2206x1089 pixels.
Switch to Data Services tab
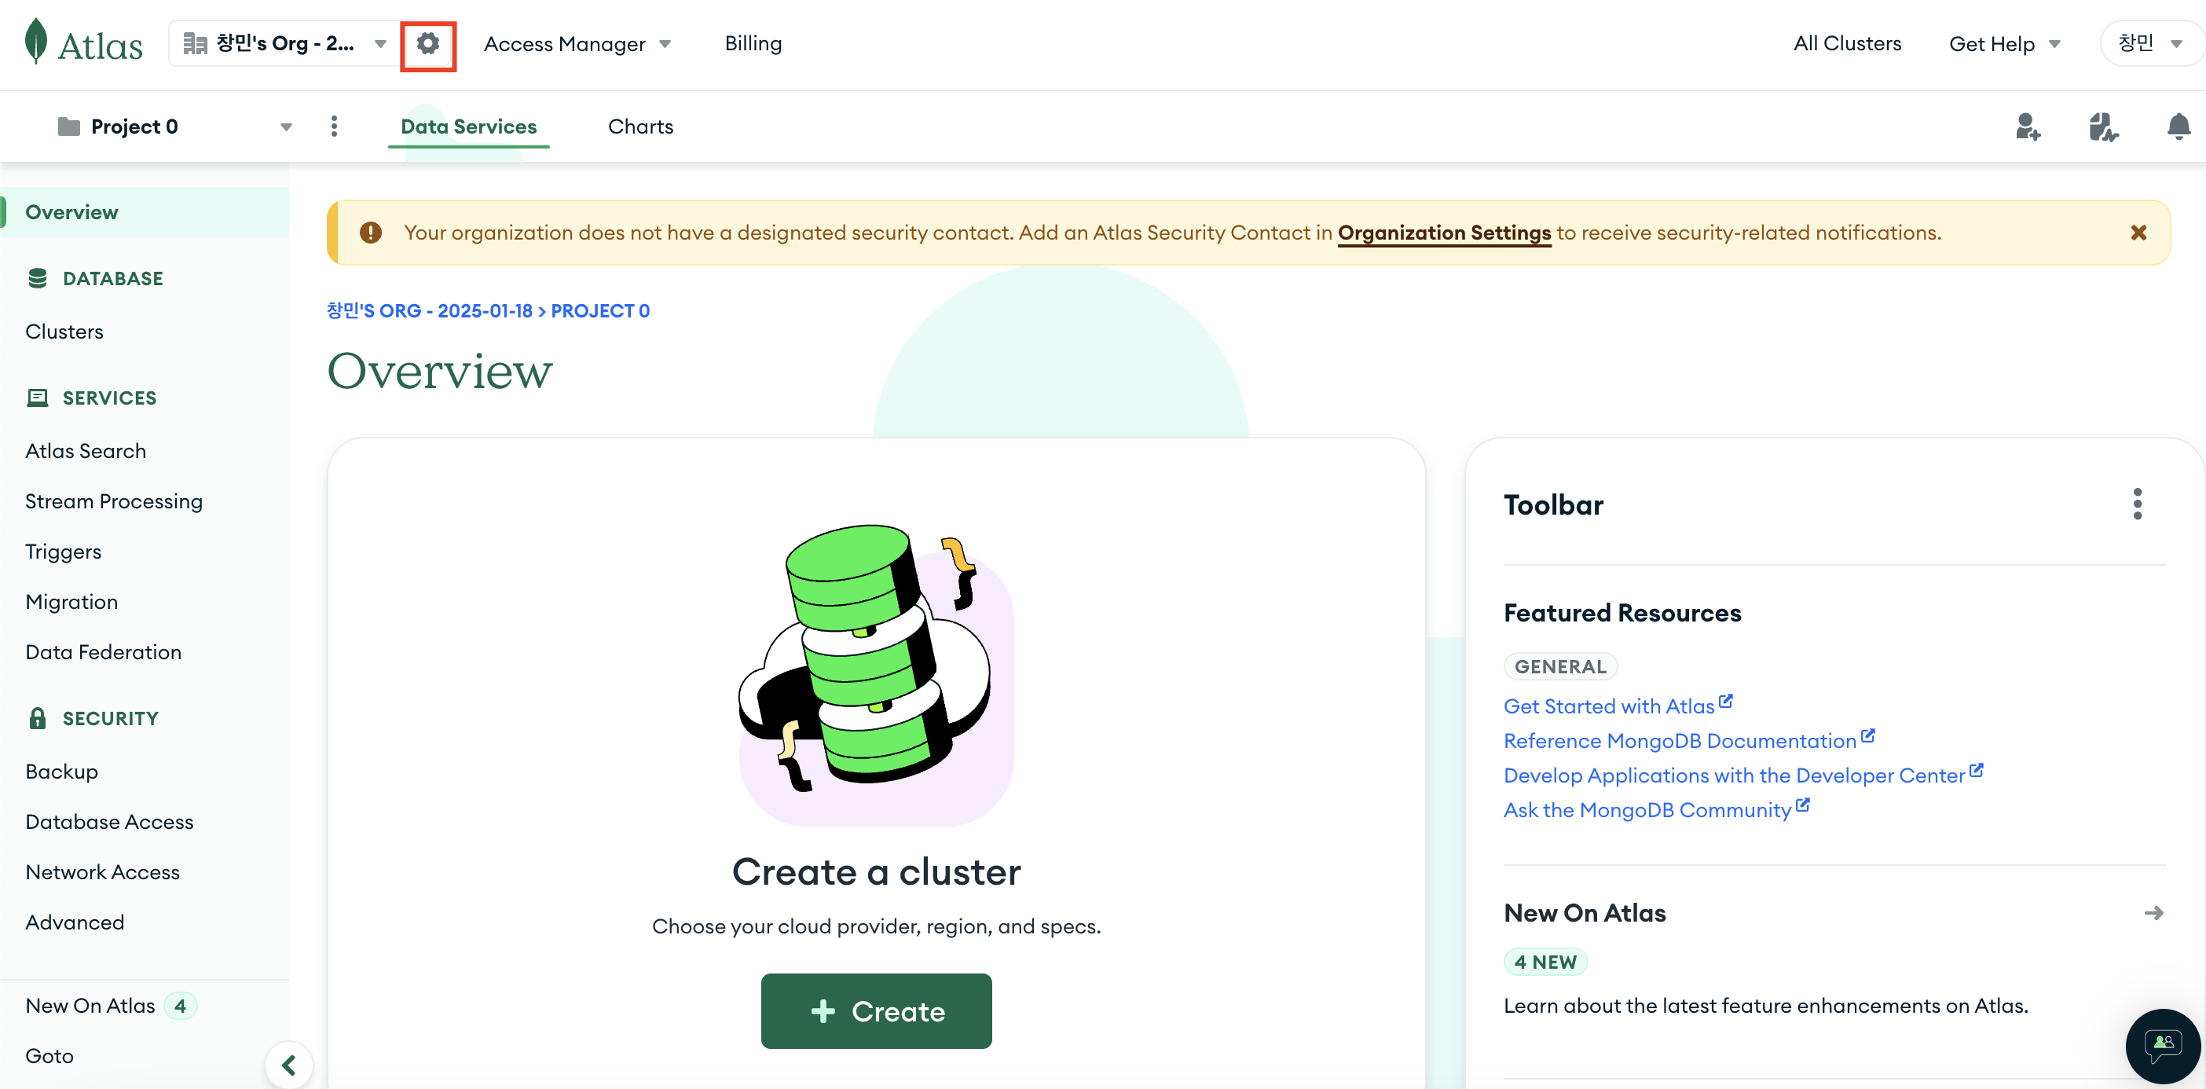click(468, 126)
